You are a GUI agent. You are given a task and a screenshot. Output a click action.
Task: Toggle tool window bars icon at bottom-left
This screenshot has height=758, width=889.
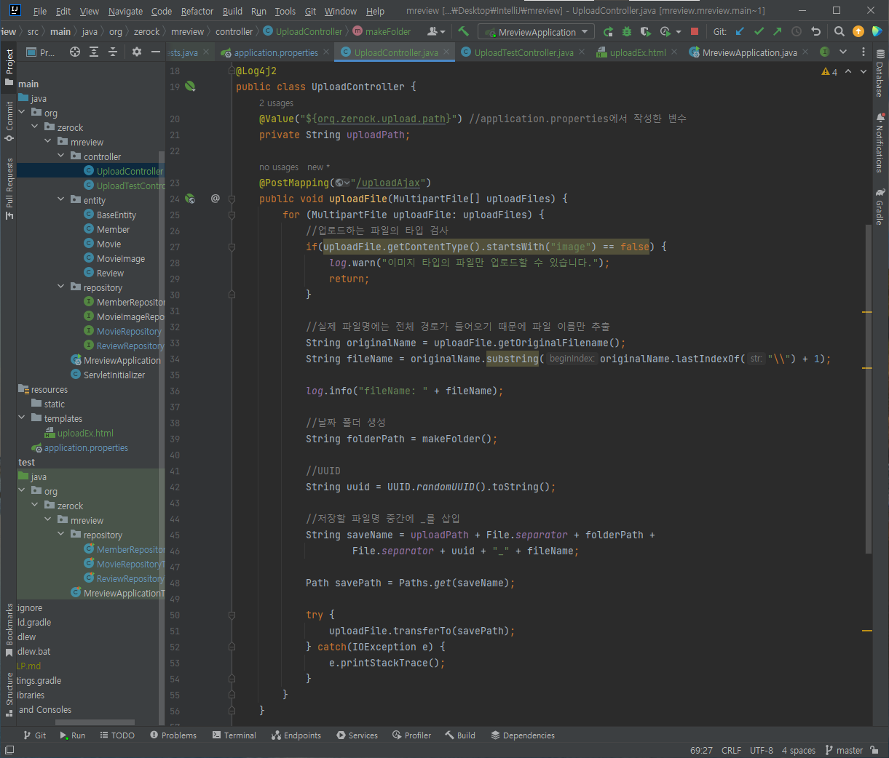(9, 750)
